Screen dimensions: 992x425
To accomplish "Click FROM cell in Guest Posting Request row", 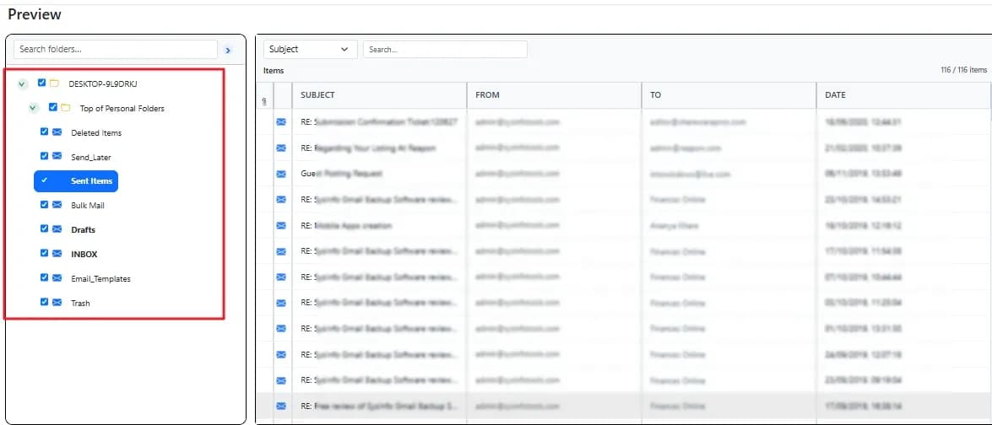I will (x=554, y=174).
